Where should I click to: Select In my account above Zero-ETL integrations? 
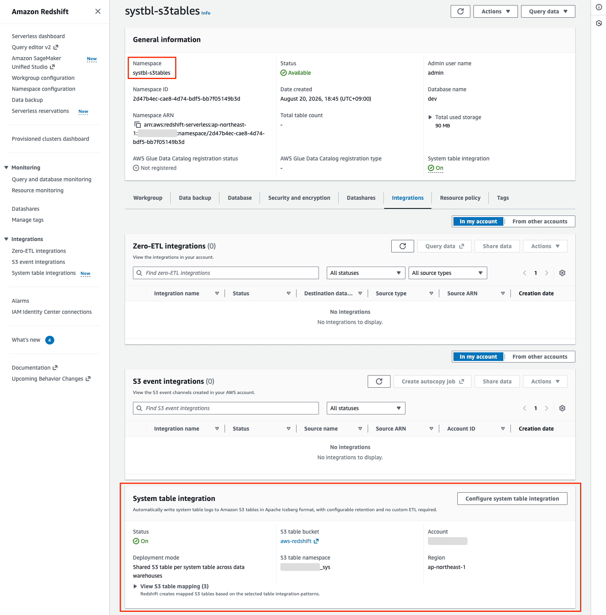478,221
